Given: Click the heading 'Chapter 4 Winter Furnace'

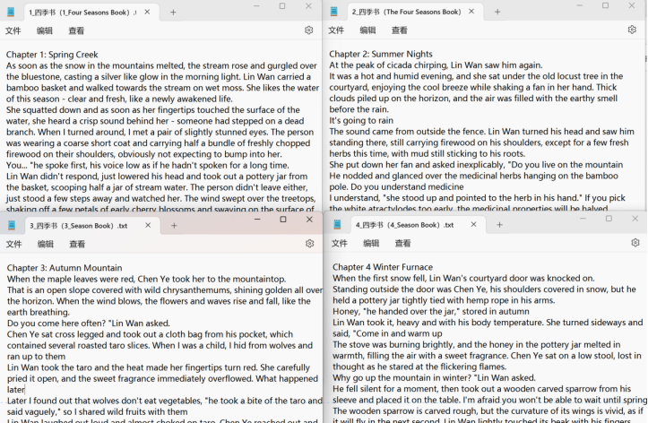Looking at the screenshot, I should click(x=383, y=267).
